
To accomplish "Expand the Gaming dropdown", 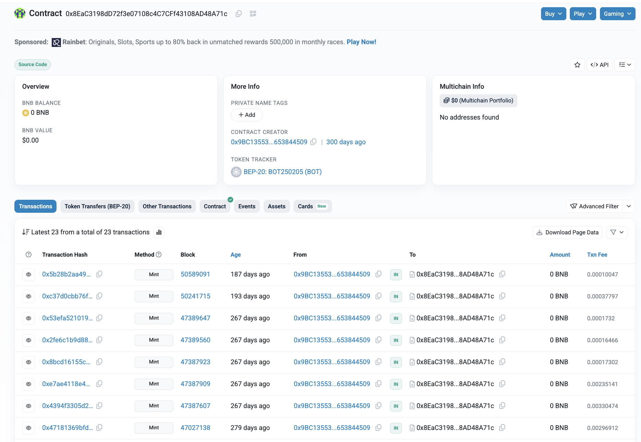I will click(x=617, y=14).
